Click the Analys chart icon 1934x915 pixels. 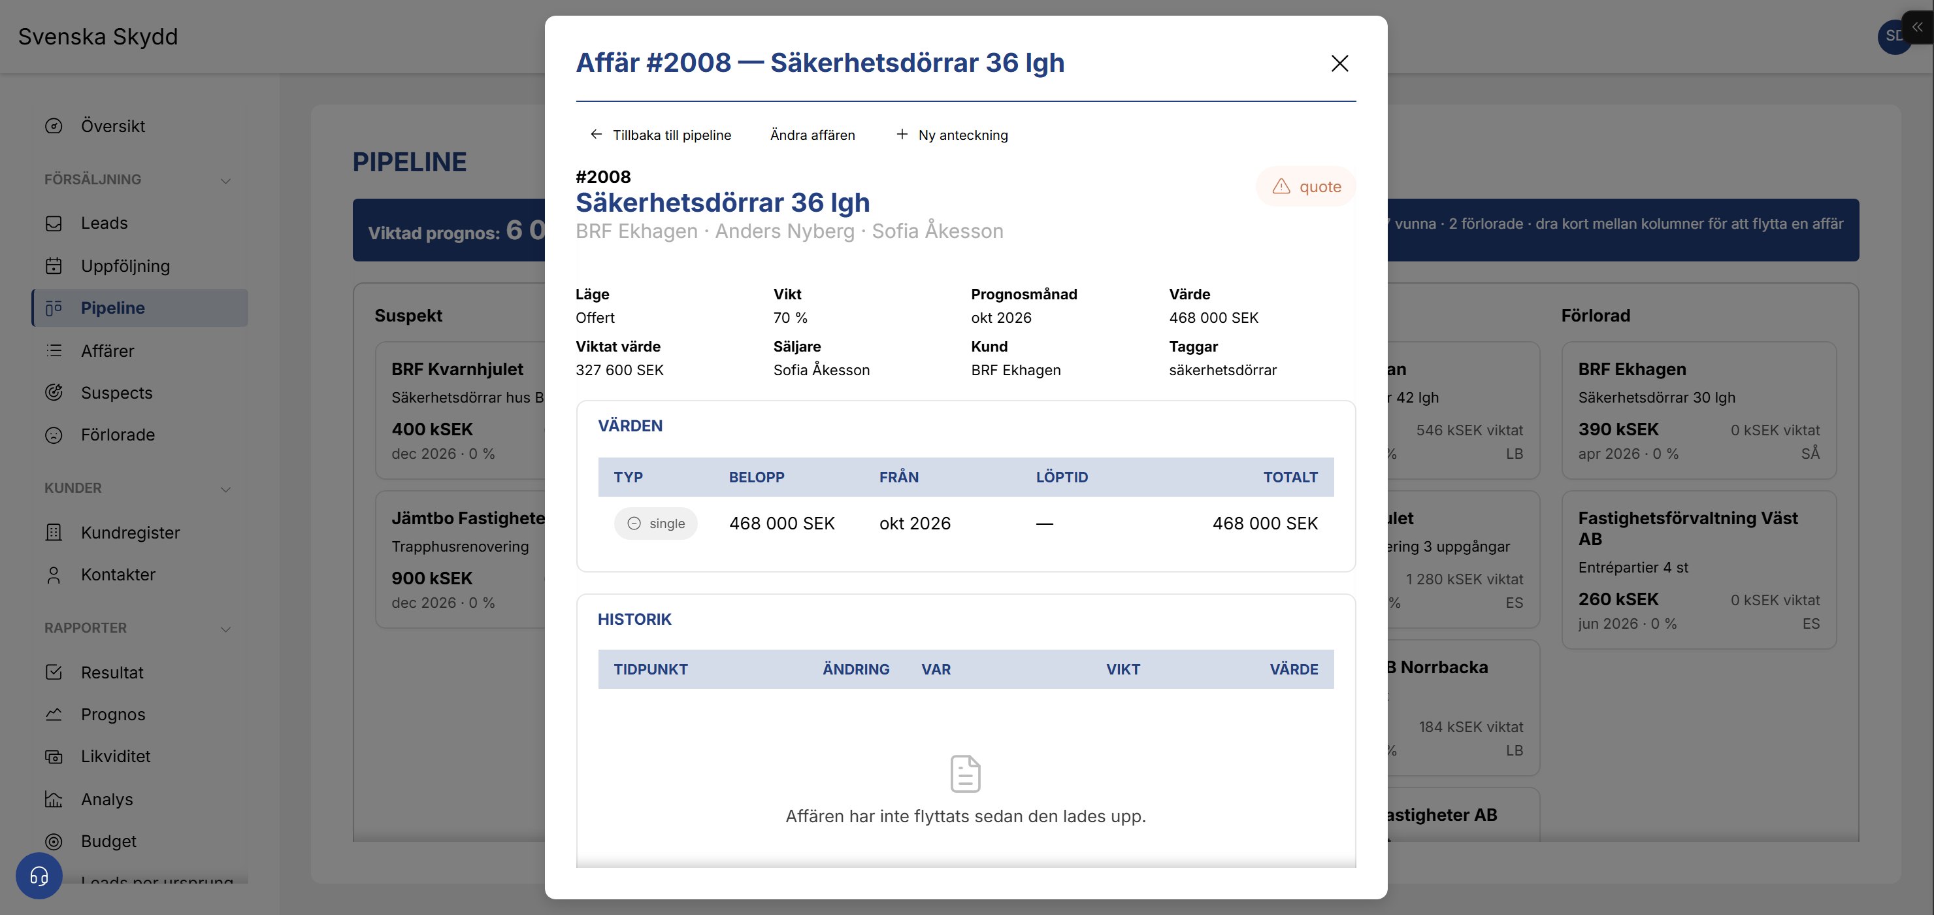pos(54,799)
